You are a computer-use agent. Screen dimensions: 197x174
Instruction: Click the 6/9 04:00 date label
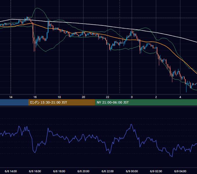180,171
